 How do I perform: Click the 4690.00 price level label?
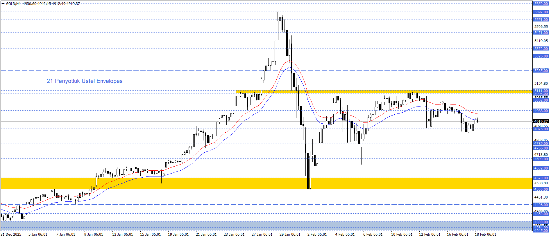[541, 159]
